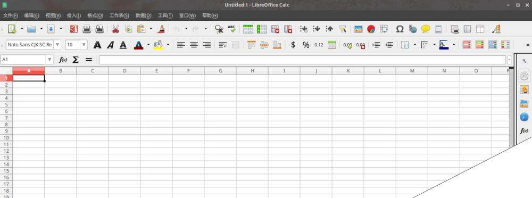Select row header 5
Screen dimensions: 532x198
[6, 105]
